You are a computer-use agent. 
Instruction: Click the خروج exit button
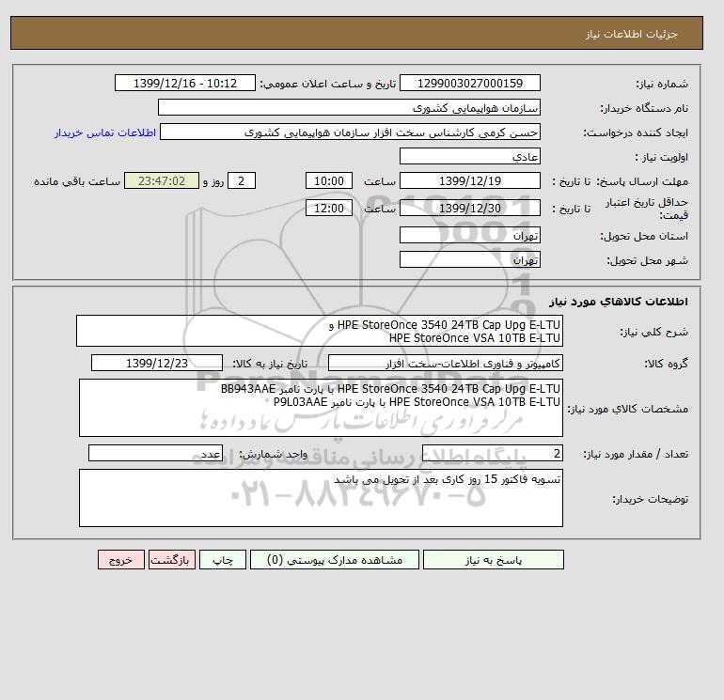click(x=121, y=560)
